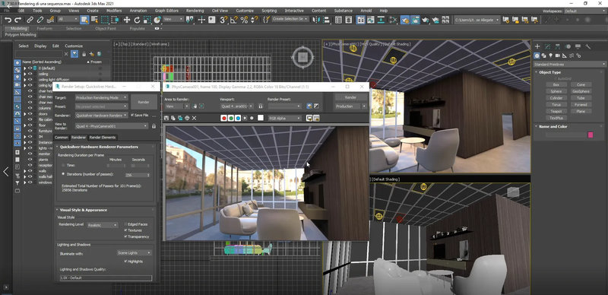
Task: Click the pink object color swatch
Action: click(x=591, y=135)
